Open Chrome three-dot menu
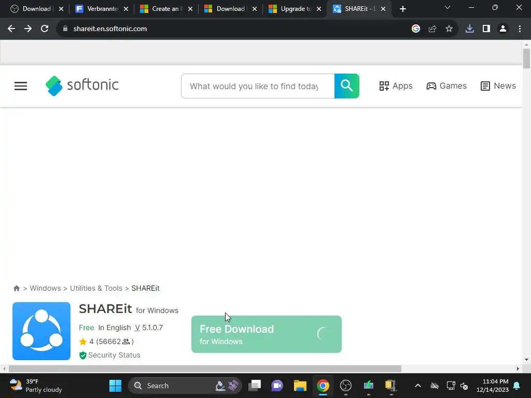 coord(520,29)
